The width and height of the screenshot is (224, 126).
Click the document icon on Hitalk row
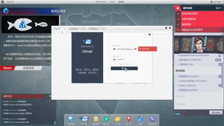(x=220, y=85)
